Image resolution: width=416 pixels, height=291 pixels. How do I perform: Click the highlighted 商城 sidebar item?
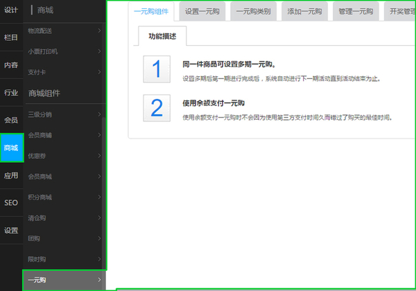click(x=12, y=148)
